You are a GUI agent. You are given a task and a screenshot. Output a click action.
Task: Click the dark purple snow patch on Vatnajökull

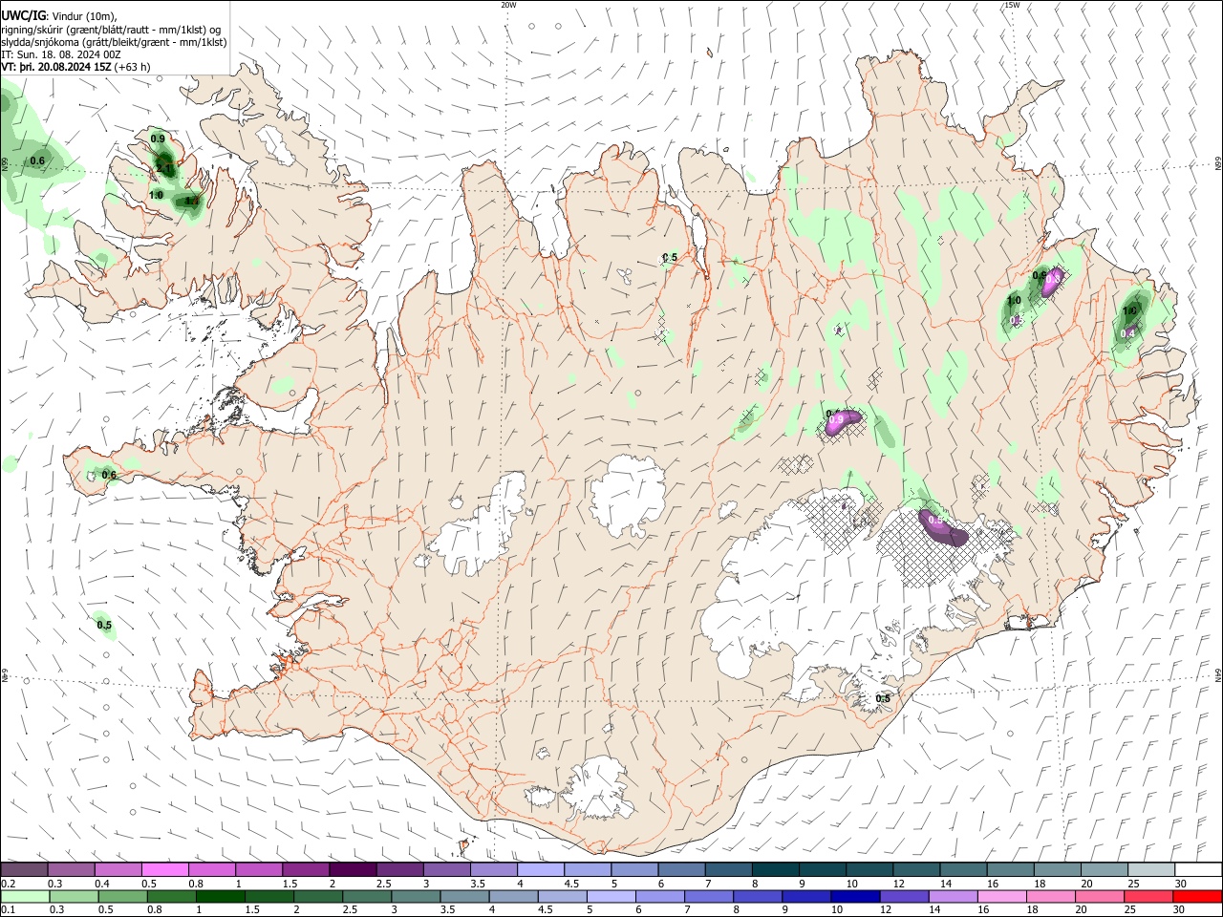click(942, 527)
